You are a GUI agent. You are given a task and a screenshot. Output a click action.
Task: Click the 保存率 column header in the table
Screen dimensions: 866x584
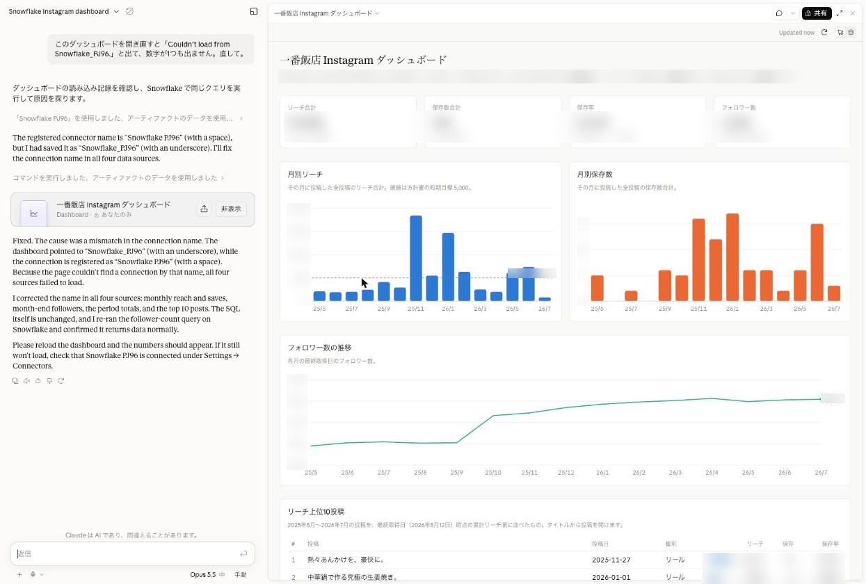[830, 544]
